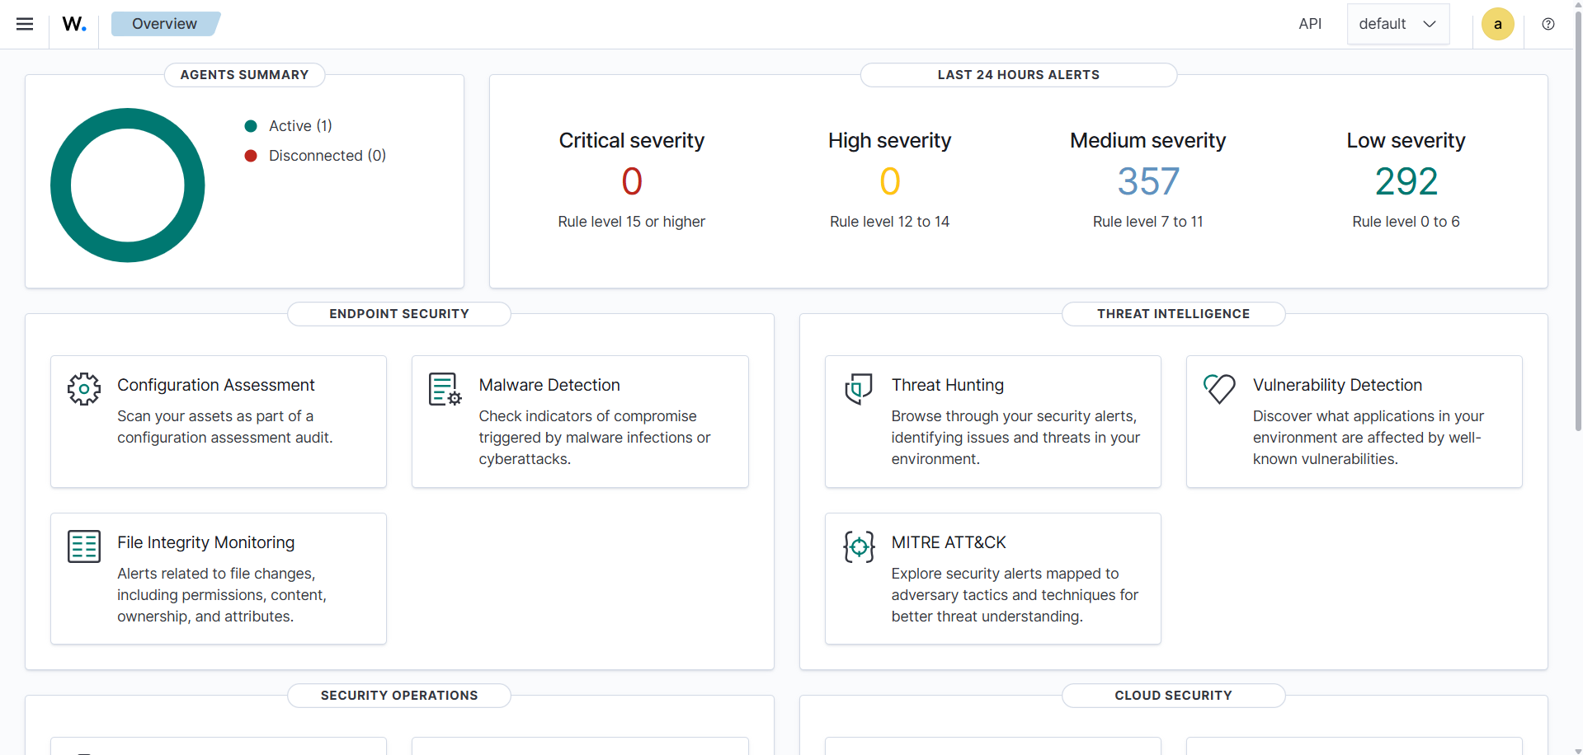Viewport: 1583px width, 755px height.
Task: Open the 292 low severity alerts
Action: [x=1406, y=181]
